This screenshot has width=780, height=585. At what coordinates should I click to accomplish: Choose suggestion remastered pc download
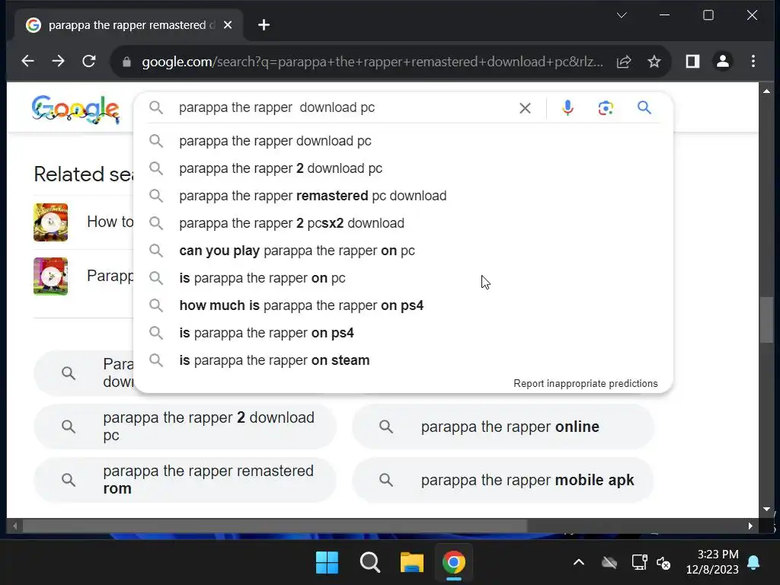404,196
